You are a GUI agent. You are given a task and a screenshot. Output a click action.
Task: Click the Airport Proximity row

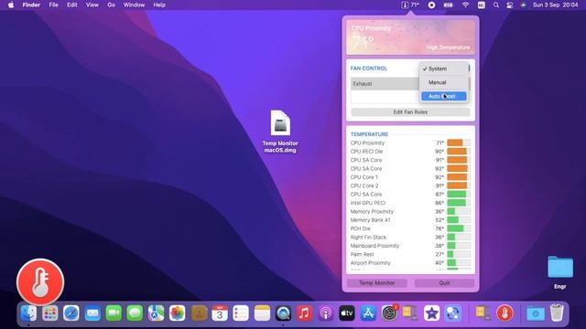[410, 263]
